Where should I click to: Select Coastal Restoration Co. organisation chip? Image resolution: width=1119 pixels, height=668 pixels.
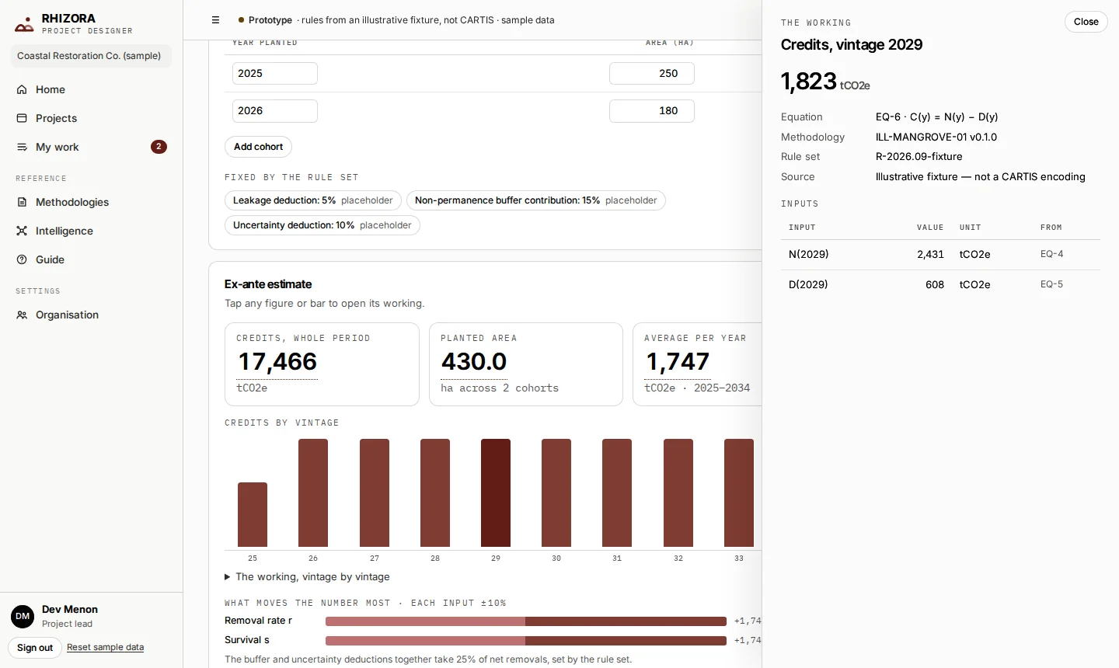pyautogui.click(x=91, y=56)
